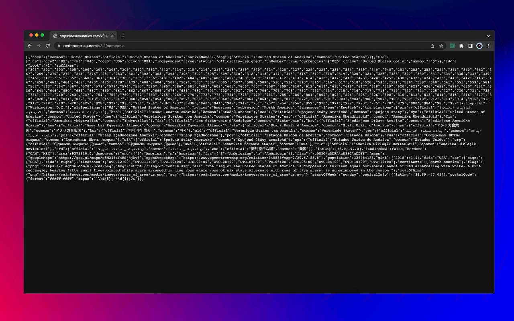
Task: View site info via the padlock
Action: click(59, 46)
